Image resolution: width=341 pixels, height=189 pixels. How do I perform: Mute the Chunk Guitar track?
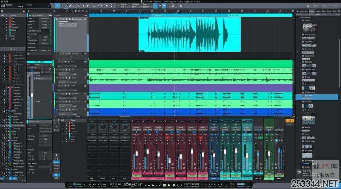click(x=60, y=19)
